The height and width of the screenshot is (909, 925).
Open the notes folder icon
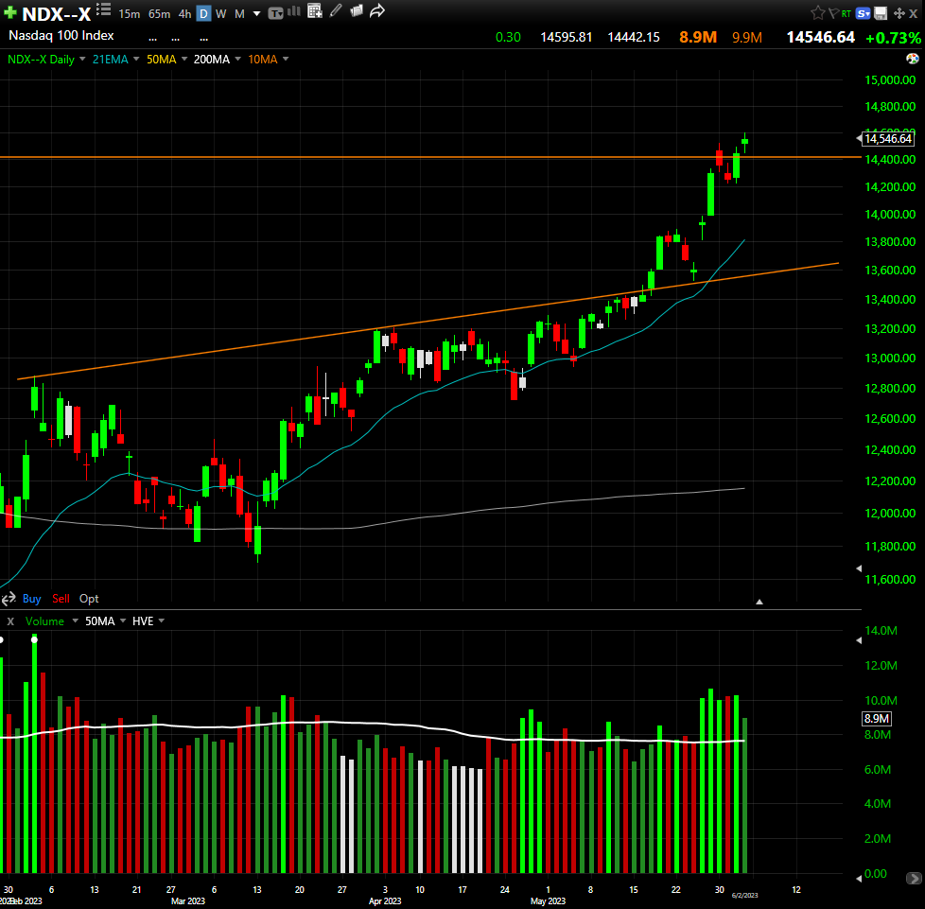[357, 10]
